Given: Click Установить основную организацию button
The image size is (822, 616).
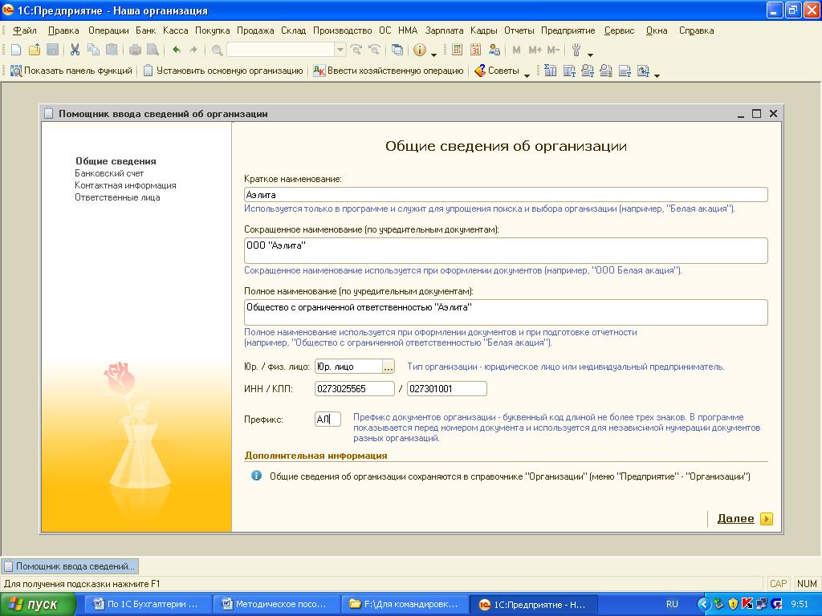Looking at the screenshot, I should pyautogui.click(x=223, y=71).
